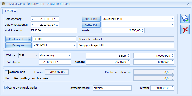Expand the Kontrahent BLEIM dropdown
Screen dimensions: 192x96
point(74,39)
